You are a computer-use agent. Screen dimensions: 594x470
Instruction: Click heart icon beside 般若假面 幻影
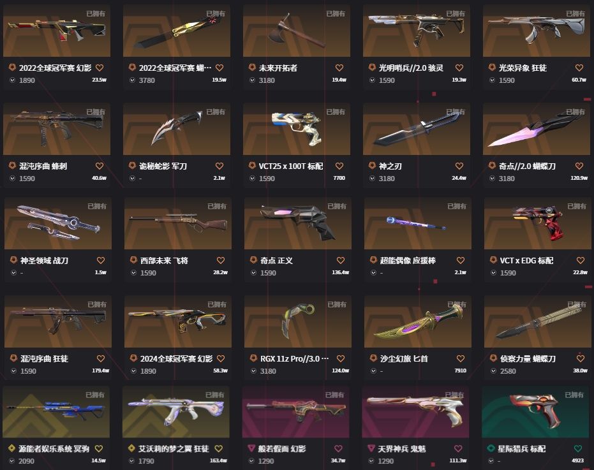click(338, 448)
